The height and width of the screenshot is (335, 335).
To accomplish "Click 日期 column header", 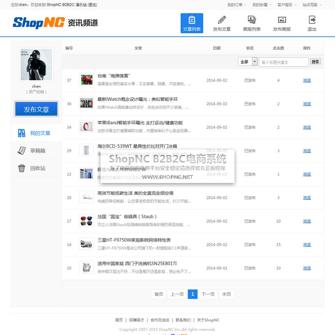I will pos(216,48).
